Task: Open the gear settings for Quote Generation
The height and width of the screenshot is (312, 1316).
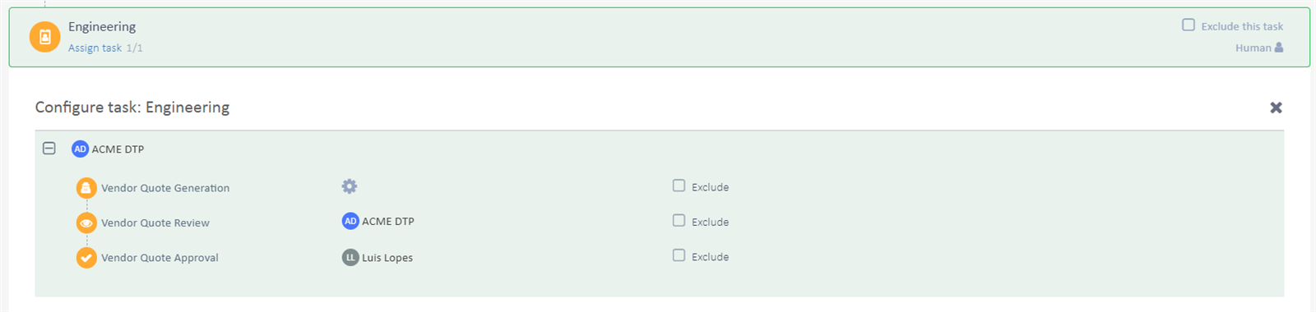Action: point(350,186)
